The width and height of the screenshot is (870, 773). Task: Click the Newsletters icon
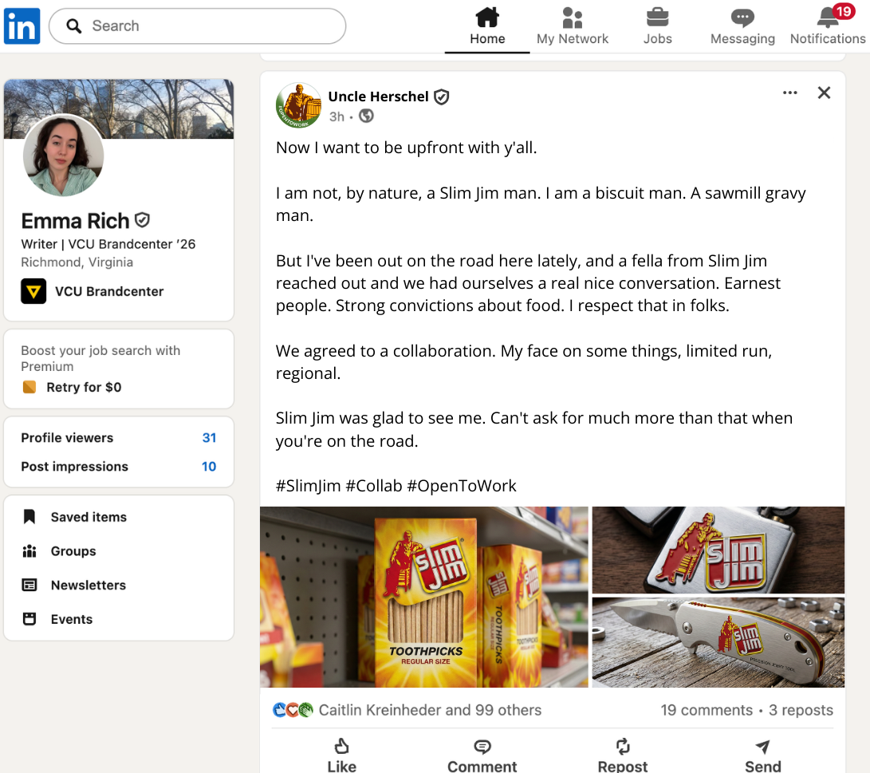pyautogui.click(x=30, y=585)
